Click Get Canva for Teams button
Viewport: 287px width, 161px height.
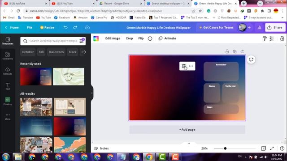coord(216,28)
